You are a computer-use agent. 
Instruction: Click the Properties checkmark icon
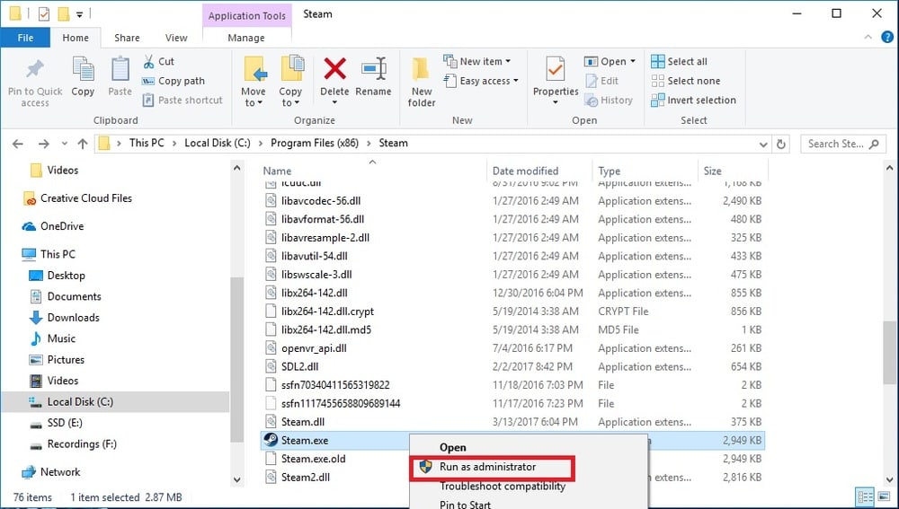555,69
